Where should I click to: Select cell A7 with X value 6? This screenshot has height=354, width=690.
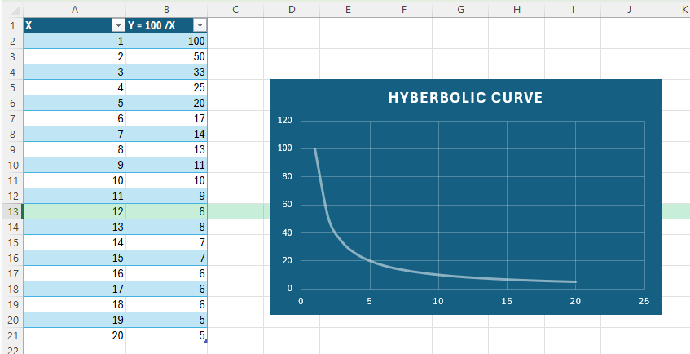pos(74,118)
